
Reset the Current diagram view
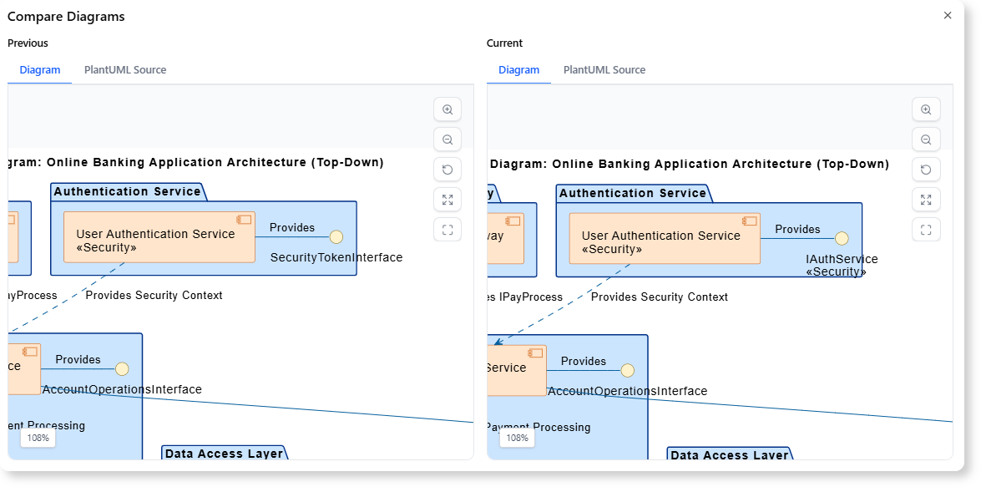click(x=926, y=170)
